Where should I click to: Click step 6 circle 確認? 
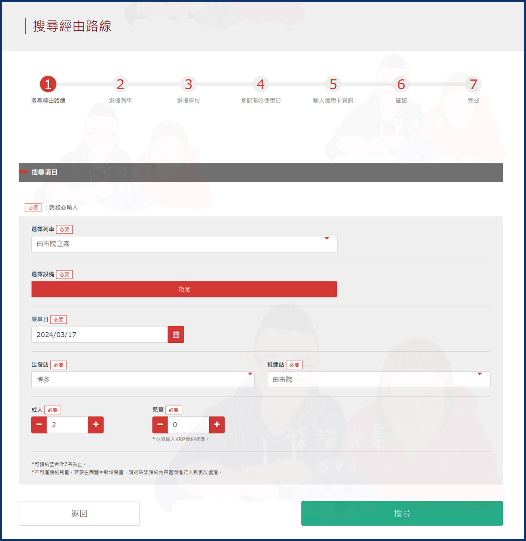[401, 84]
